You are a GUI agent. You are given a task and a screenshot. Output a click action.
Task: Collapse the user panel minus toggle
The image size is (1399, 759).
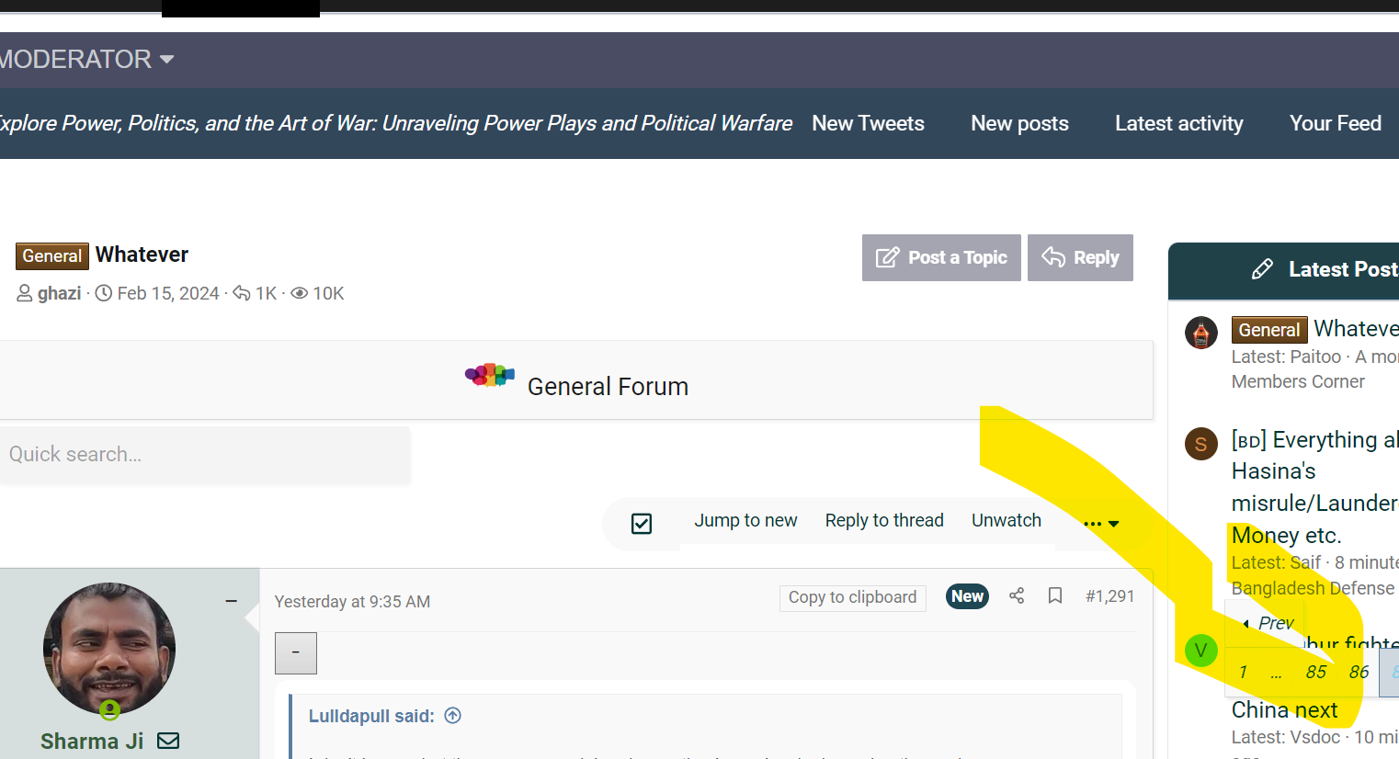(x=232, y=601)
